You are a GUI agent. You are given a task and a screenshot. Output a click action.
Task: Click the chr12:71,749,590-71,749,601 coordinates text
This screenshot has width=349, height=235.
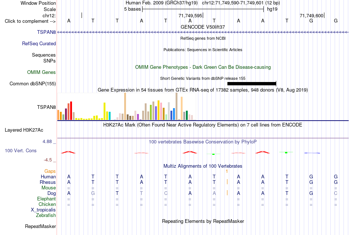pos(233,3)
